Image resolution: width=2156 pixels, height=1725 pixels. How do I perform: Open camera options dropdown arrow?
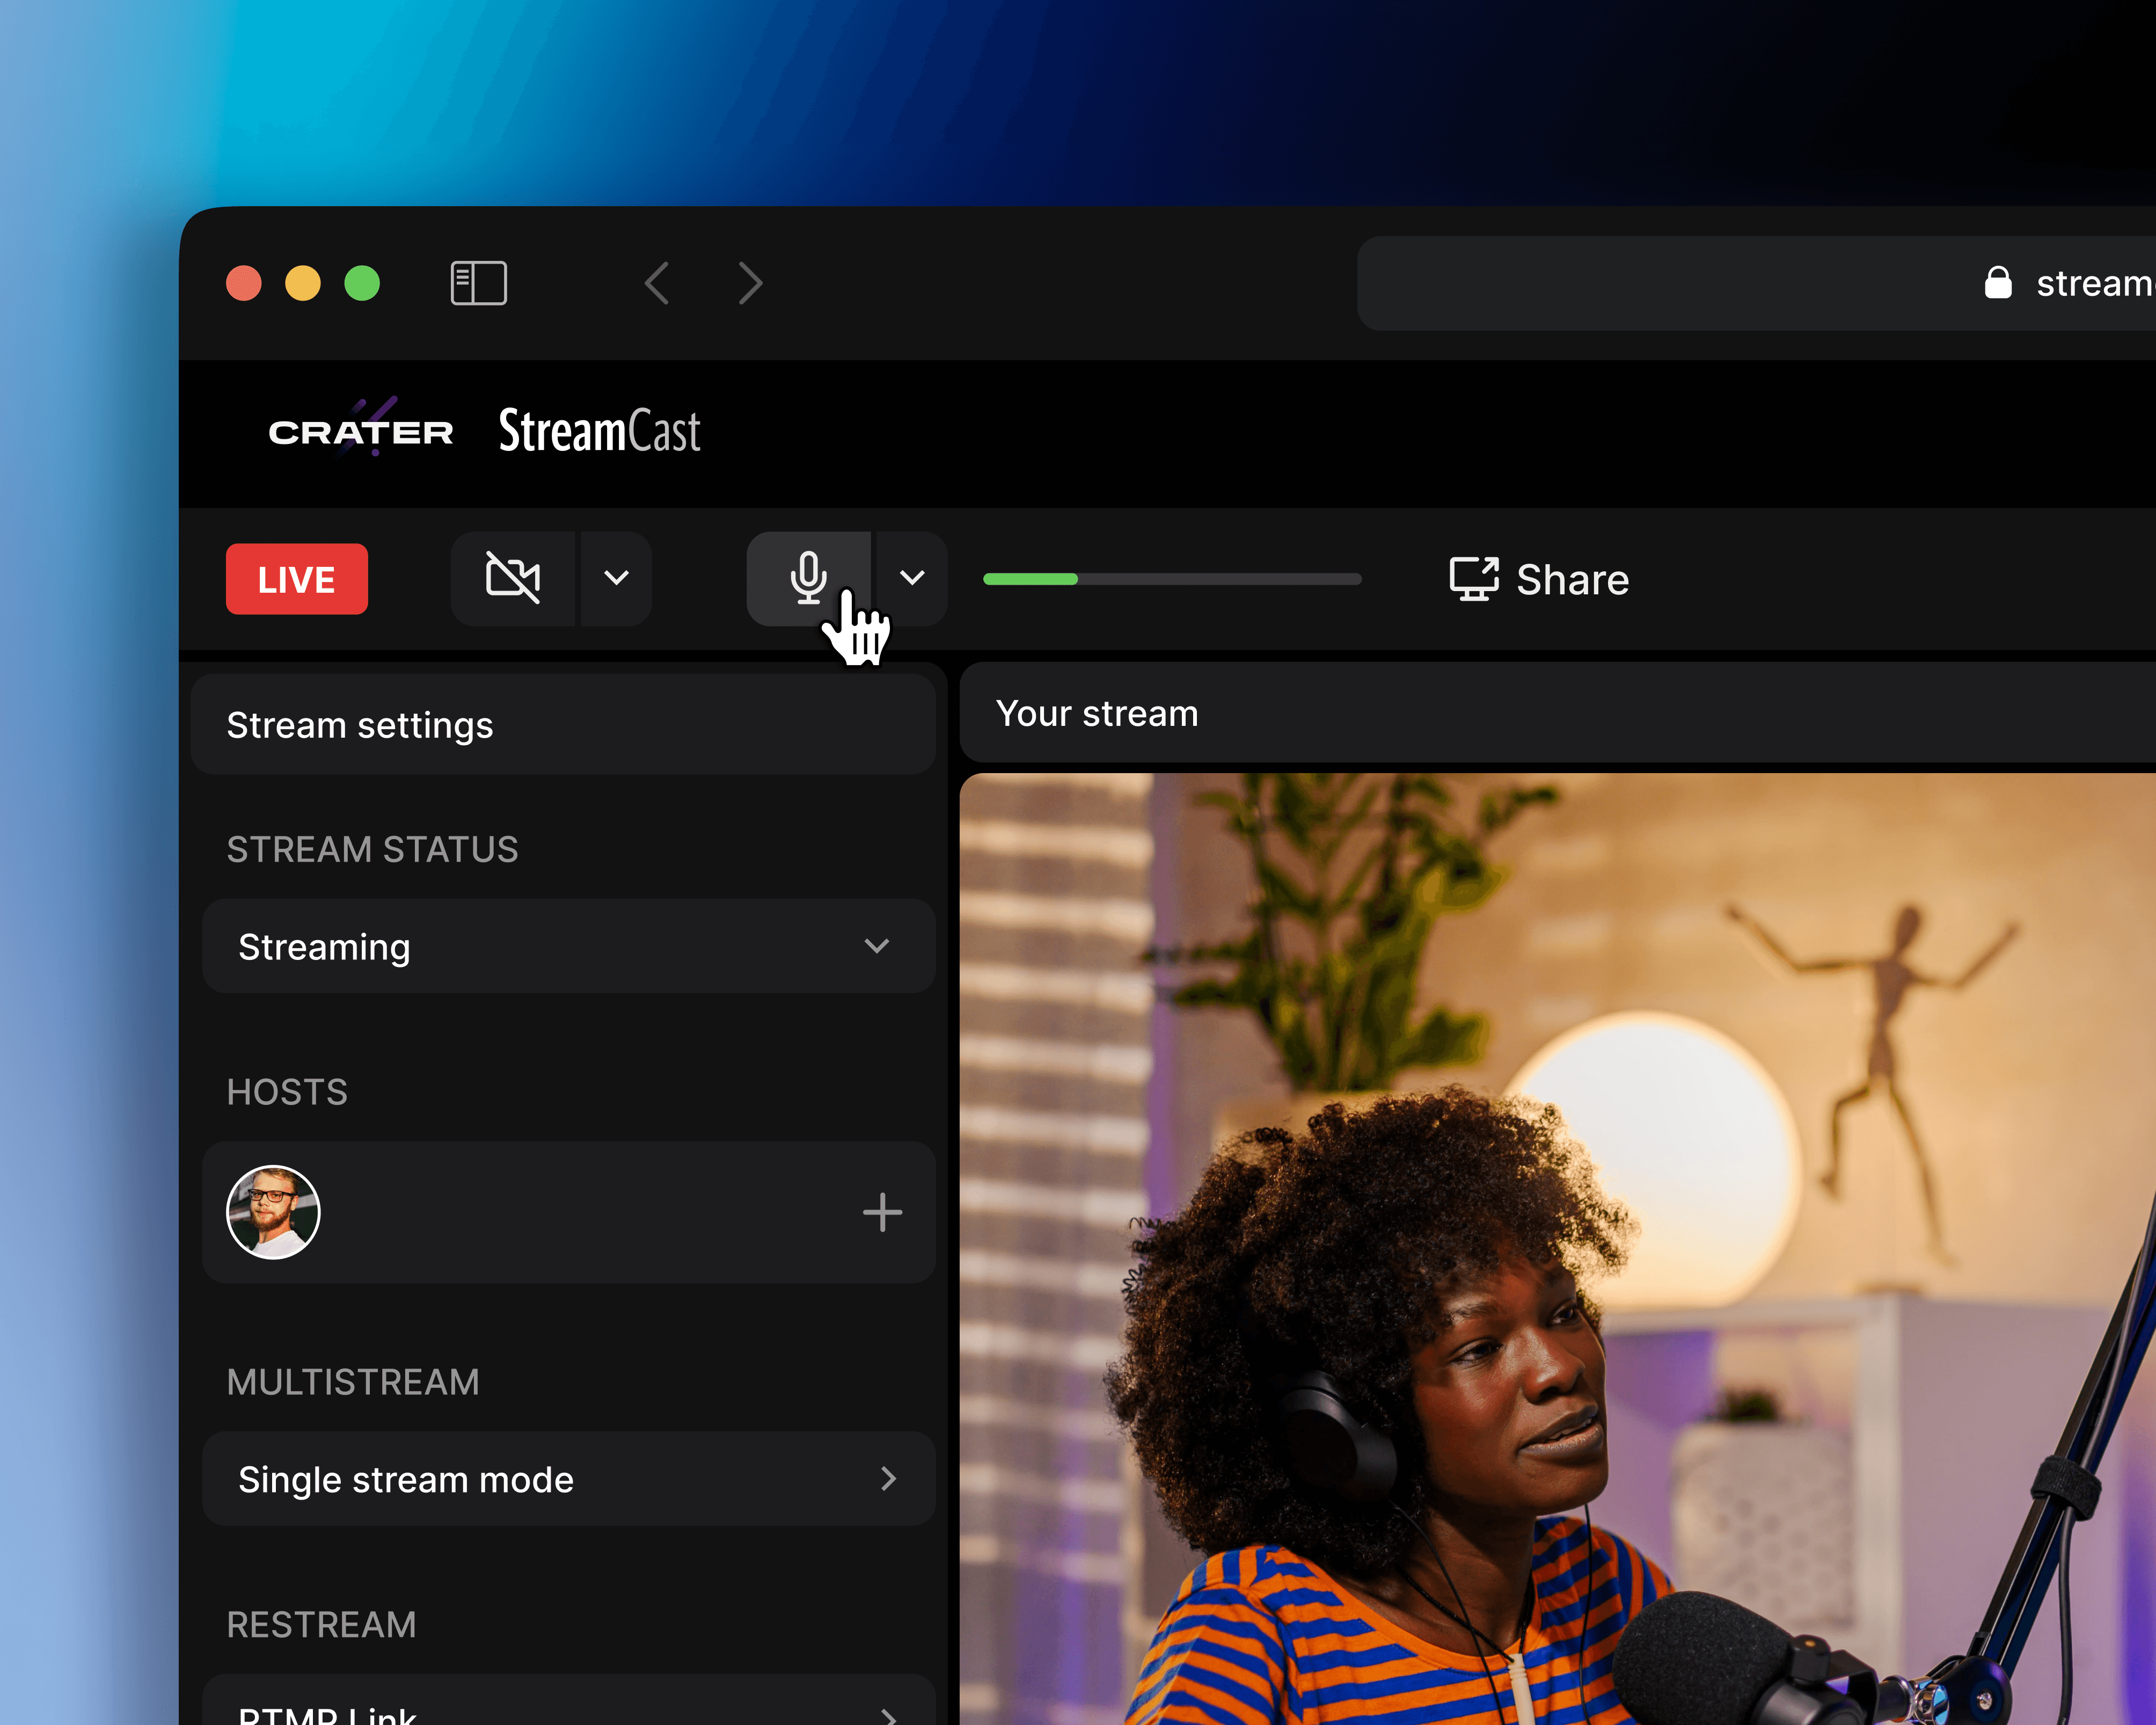pos(617,578)
